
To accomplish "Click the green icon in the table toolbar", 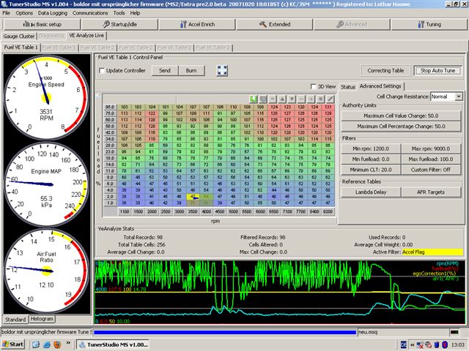I will [x=254, y=98].
